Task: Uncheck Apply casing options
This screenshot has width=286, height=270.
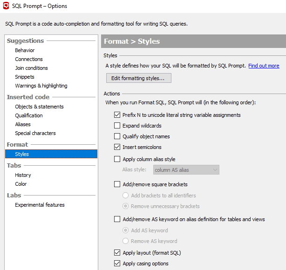Action: (117, 263)
